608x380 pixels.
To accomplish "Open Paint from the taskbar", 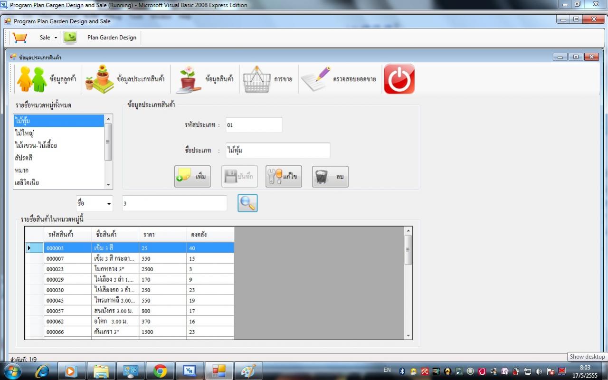I will 248,370.
